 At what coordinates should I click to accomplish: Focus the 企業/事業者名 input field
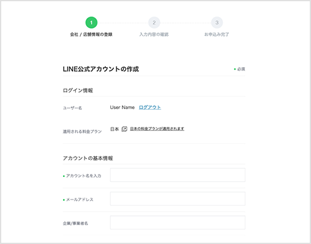click(178, 223)
